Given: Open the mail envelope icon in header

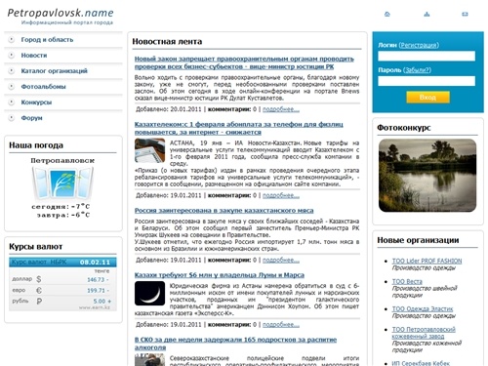Looking at the screenshot, I should click(x=465, y=14).
